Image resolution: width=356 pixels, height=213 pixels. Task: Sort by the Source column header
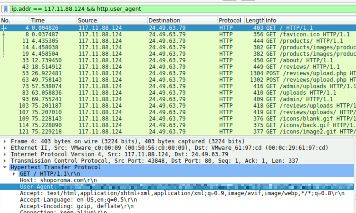coord(111,20)
